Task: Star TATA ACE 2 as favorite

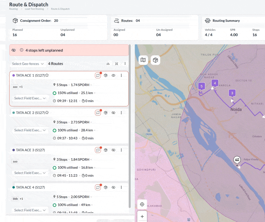Action: [47, 112]
